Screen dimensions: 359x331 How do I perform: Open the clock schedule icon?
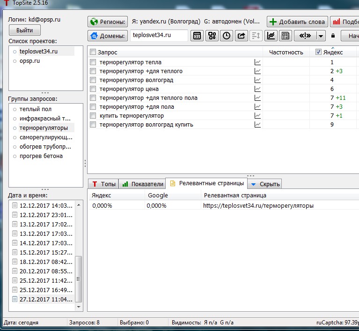pyautogui.click(x=227, y=36)
